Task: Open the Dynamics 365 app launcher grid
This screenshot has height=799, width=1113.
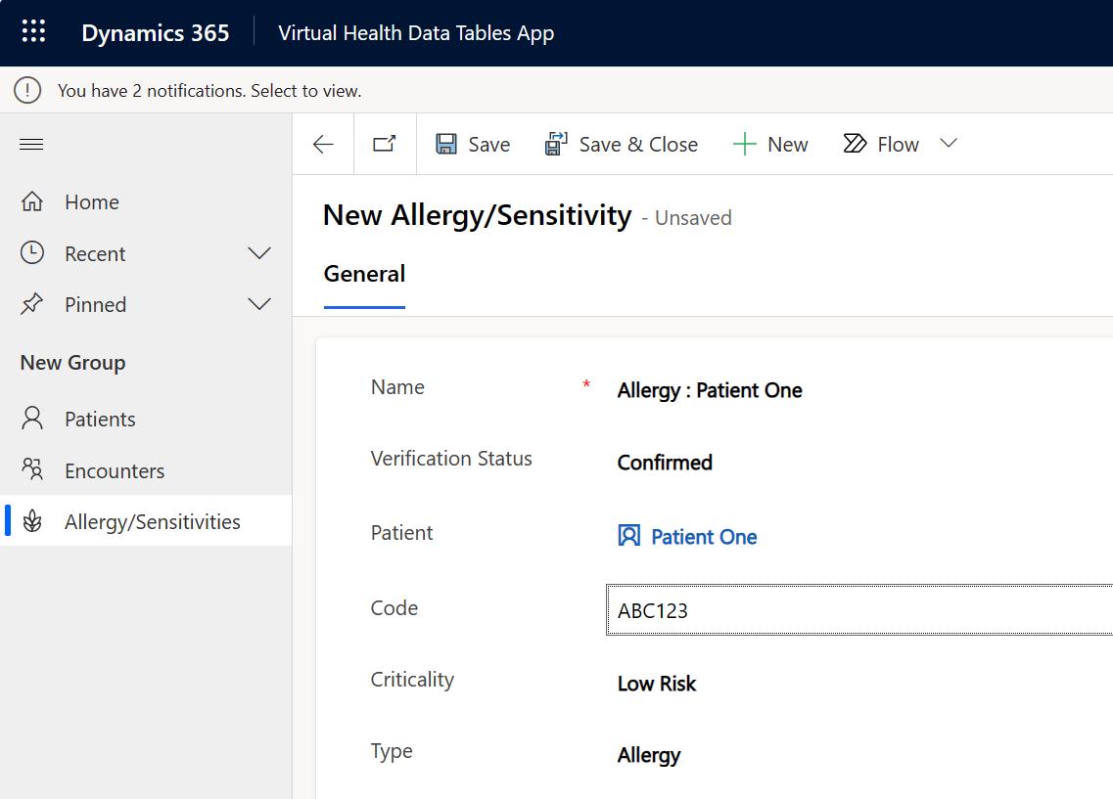Action: coord(33,32)
